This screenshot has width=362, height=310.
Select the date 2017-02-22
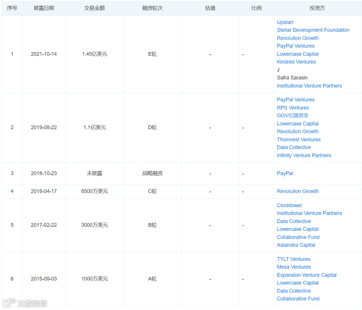coord(44,225)
